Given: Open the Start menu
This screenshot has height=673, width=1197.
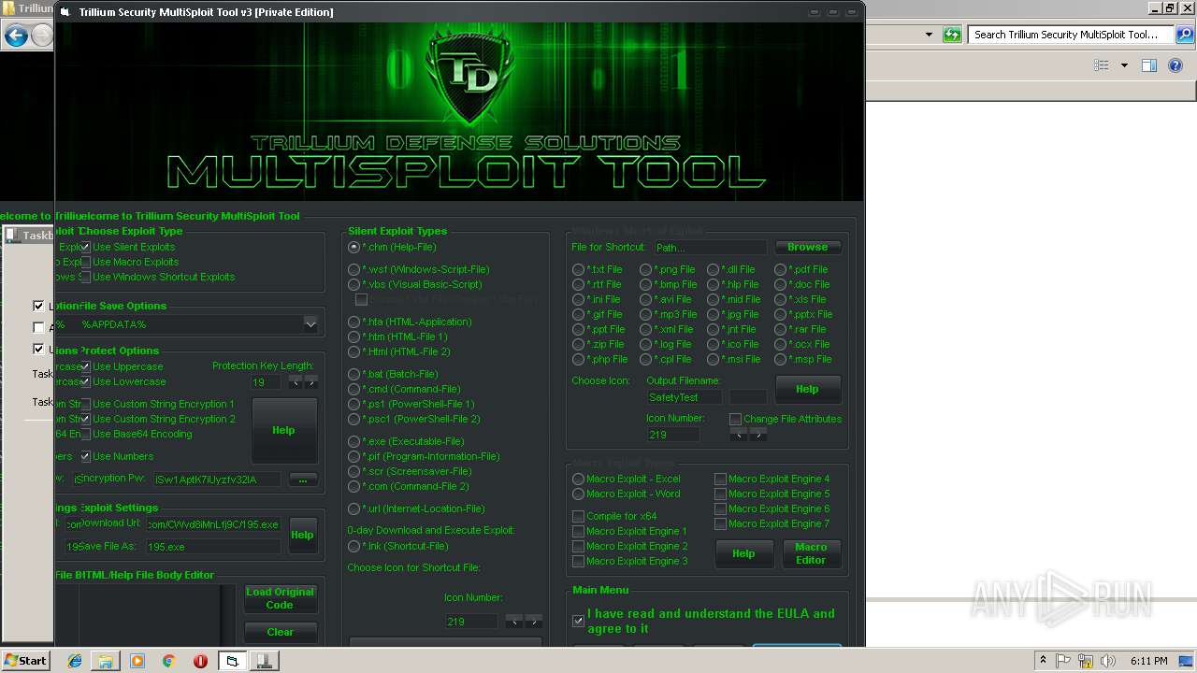Looking at the screenshot, I should tap(25, 661).
